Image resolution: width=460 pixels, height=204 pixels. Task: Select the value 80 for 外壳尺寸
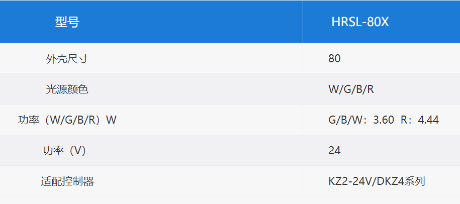click(x=334, y=59)
